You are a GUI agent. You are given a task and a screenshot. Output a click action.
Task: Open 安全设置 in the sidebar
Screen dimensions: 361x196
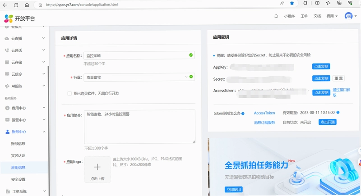[18, 179]
